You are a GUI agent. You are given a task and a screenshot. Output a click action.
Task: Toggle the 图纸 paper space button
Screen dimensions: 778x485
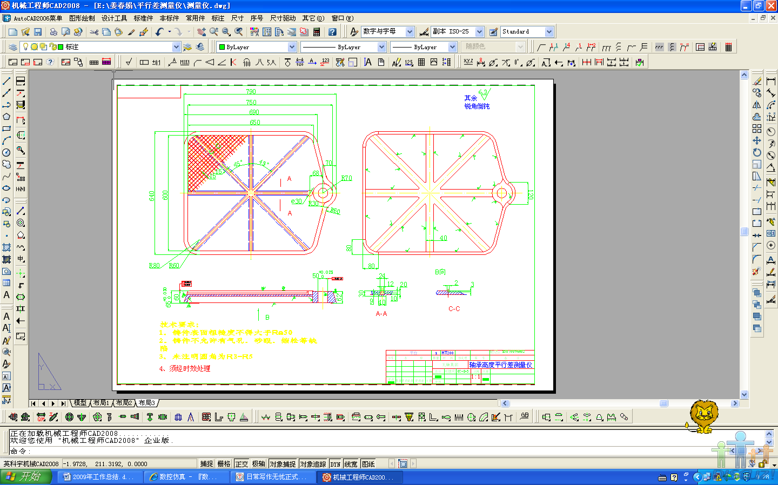coord(368,464)
